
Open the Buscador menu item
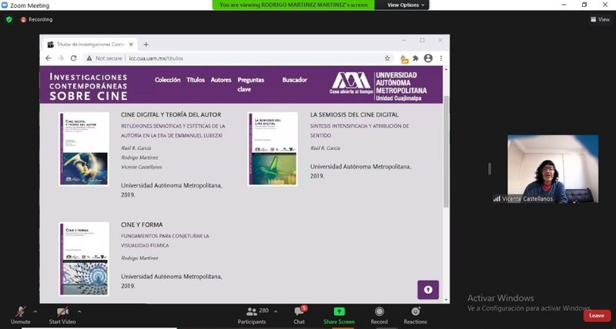click(295, 80)
